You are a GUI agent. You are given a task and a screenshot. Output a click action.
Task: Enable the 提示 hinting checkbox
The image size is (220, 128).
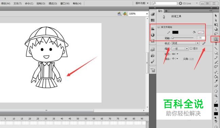click(191, 49)
